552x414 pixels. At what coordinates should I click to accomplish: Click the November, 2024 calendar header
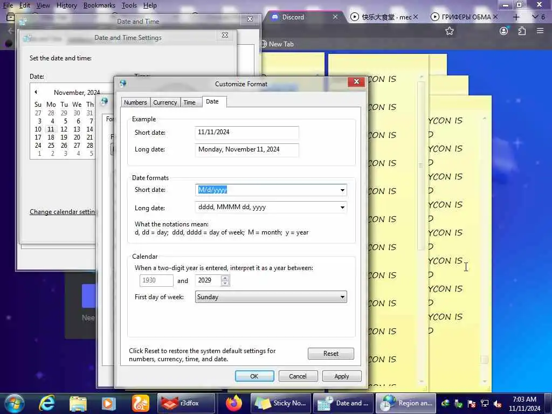click(x=77, y=93)
